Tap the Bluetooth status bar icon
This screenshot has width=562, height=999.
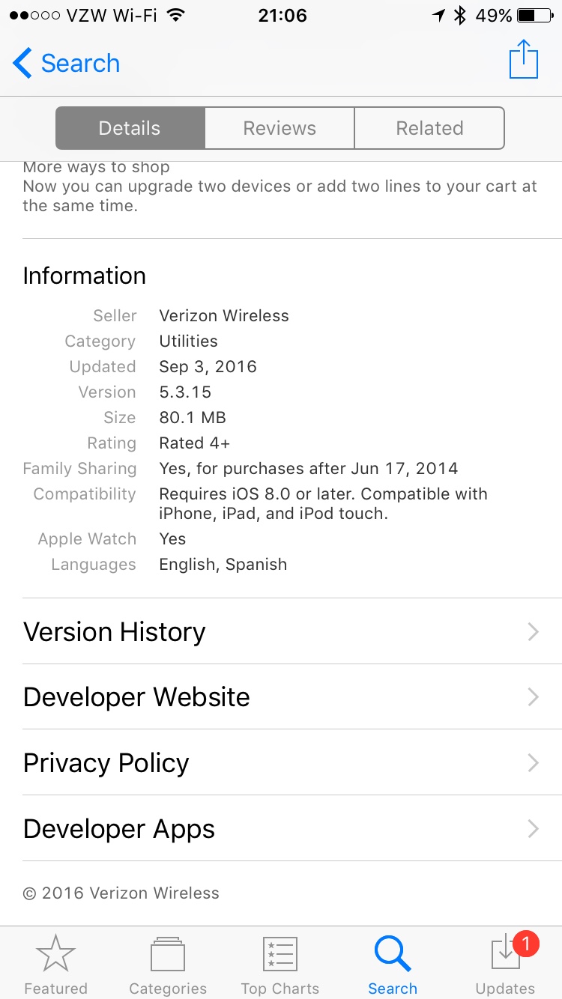pyautogui.click(x=461, y=16)
